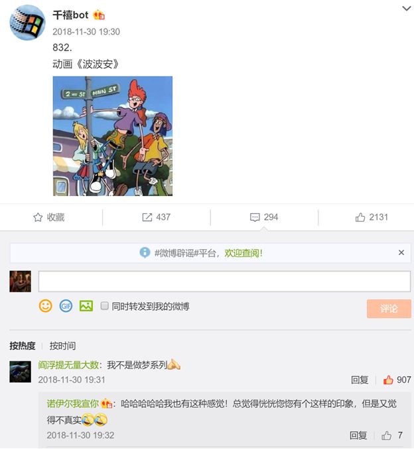The width and height of the screenshot is (414, 449).
Task: Dismiss the 微博辟谣 notice banner
Action: [401, 252]
